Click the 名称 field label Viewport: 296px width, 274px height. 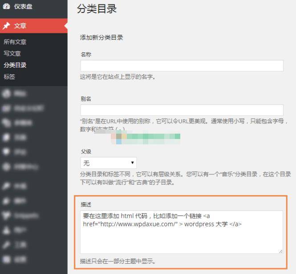pos(86,54)
